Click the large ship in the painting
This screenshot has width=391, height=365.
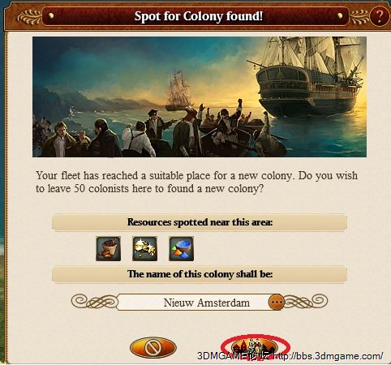point(308,79)
